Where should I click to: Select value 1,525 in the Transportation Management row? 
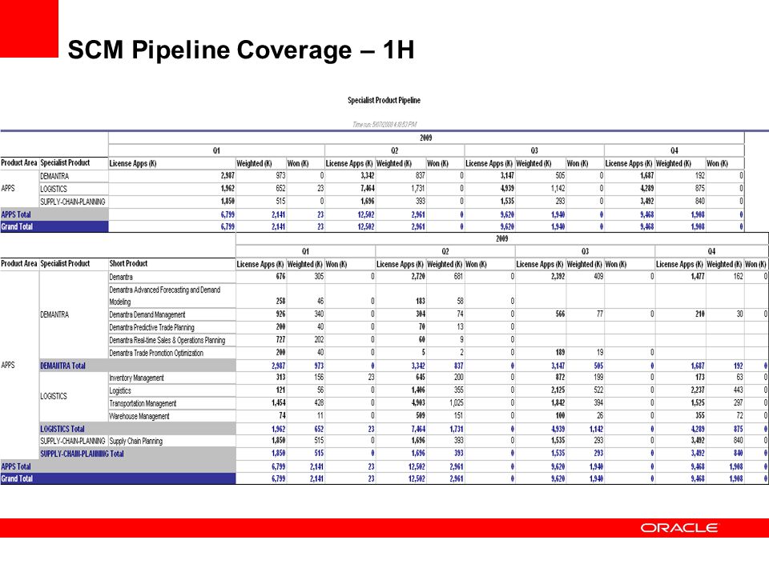698,402
